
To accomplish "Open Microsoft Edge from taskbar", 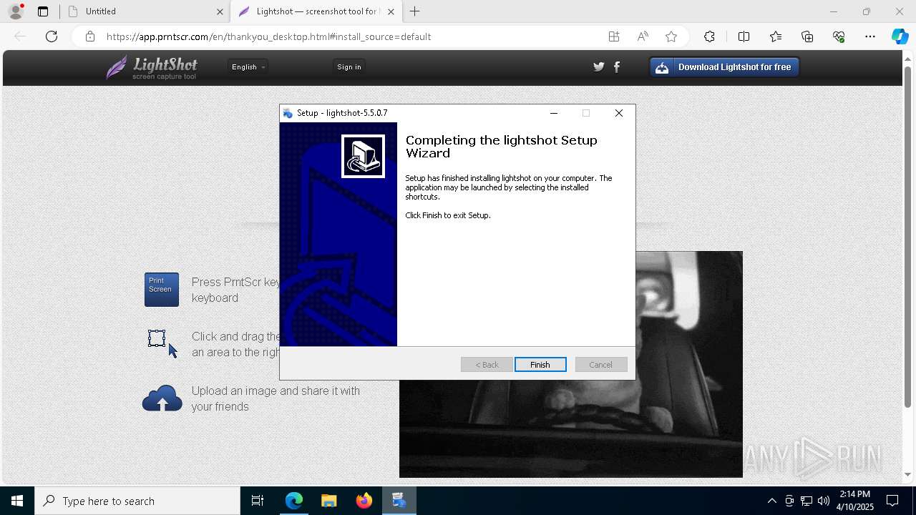I will [294, 501].
